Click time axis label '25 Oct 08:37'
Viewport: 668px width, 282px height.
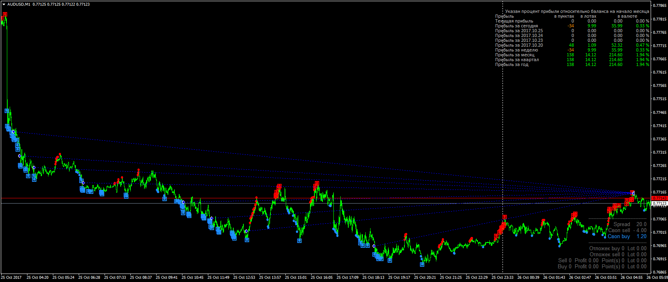(x=141, y=277)
